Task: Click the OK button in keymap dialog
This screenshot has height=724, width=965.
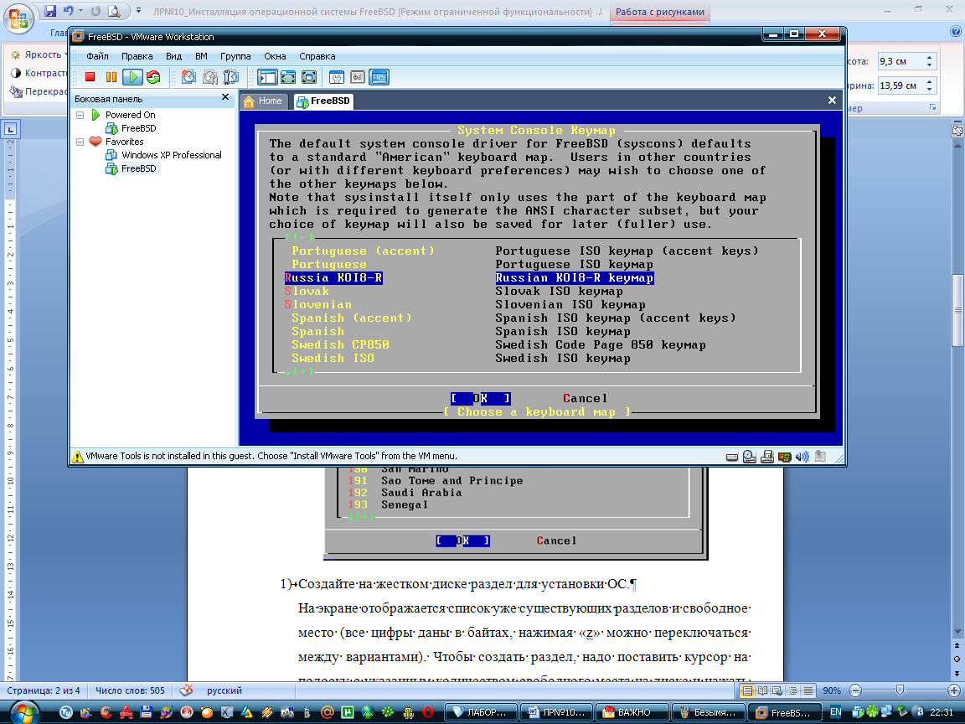Action: pyautogui.click(x=481, y=398)
